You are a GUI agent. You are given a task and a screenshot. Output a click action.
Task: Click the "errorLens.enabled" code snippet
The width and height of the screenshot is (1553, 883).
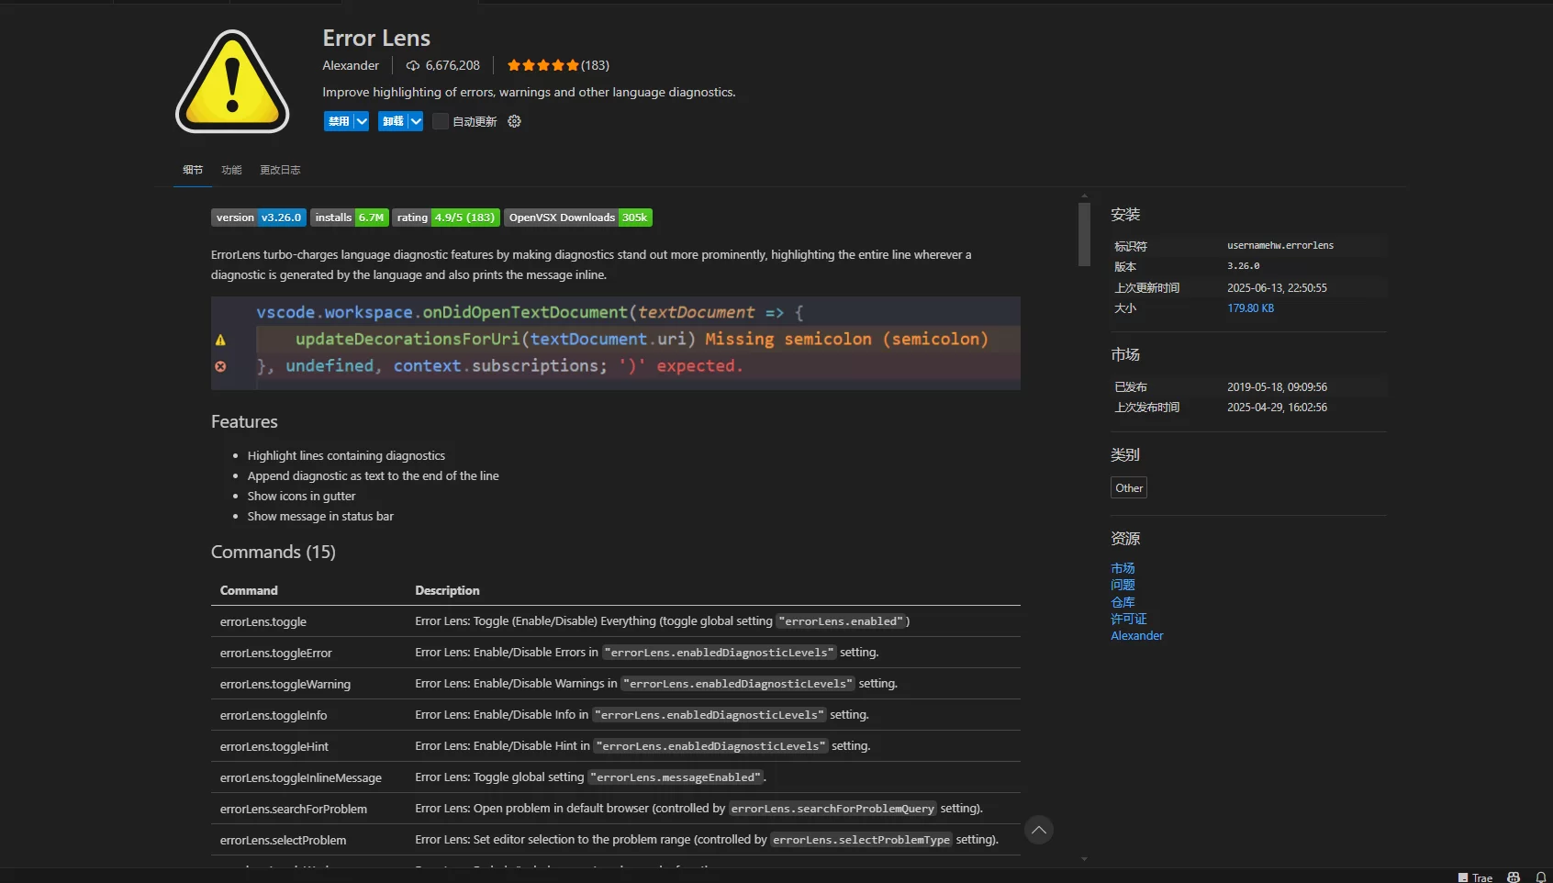tap(841, 621)
